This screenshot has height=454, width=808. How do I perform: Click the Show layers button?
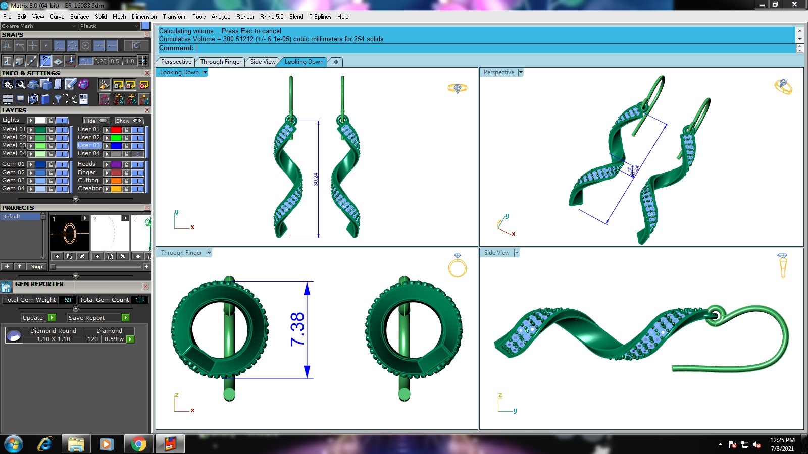tap(129, 121)
